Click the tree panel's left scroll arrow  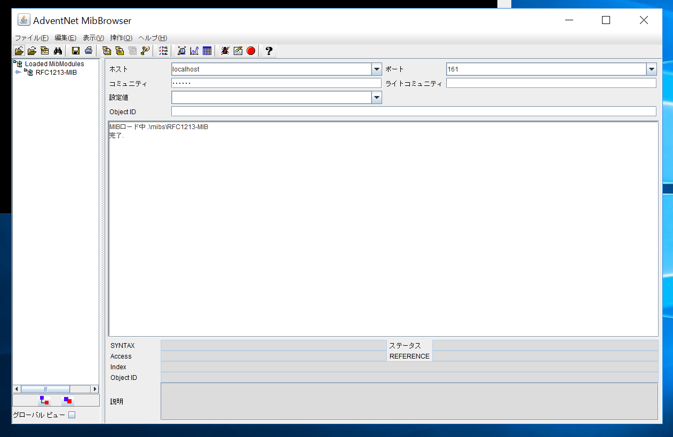tap(17, 389)
